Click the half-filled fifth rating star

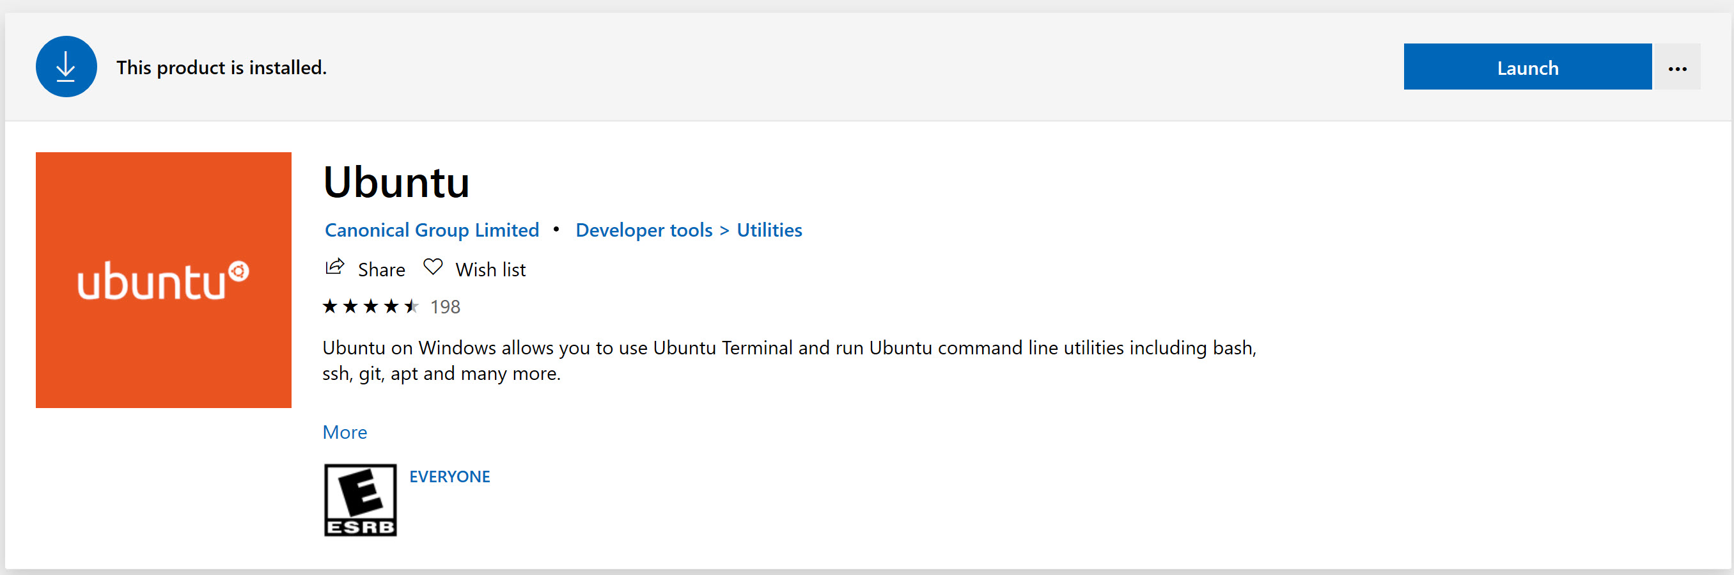coord(411,307)
